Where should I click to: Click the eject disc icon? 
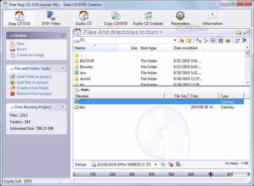(163, 164)
